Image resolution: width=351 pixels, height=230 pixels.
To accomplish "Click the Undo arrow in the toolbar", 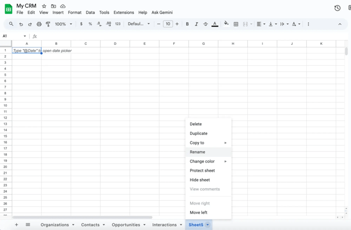I will click(x=21, y=24).
